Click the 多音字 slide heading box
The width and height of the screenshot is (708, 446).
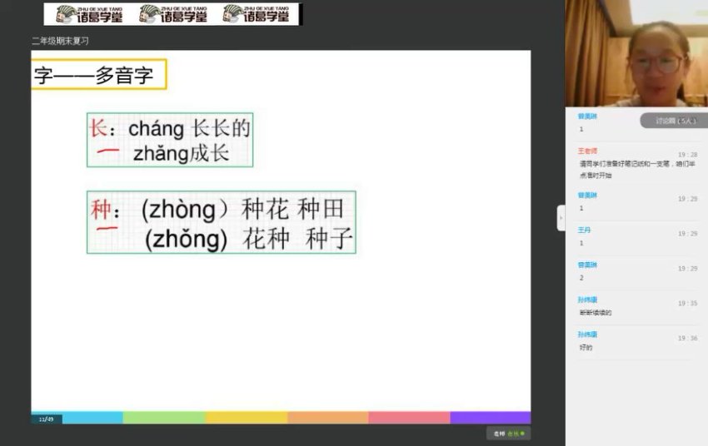tap(98, 75)
